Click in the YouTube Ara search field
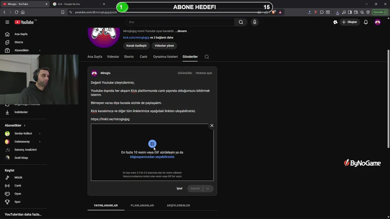The width and height of the screenshot is (390, 219). pyautogui.click(x=180, y=22)
